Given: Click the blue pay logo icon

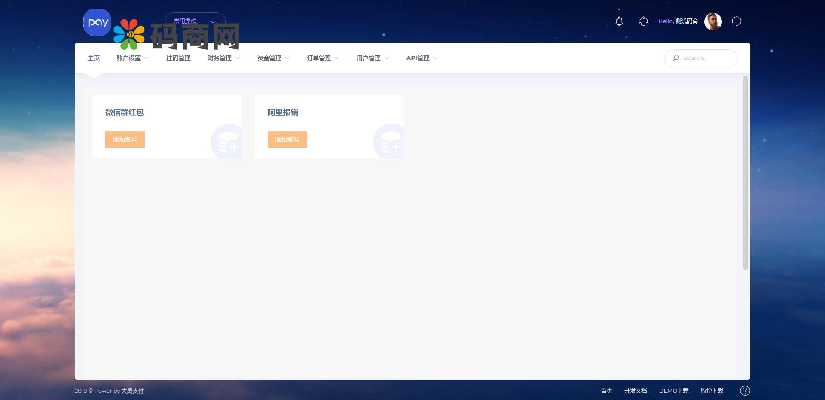Looking at the screenshot, I should (97, 22).
